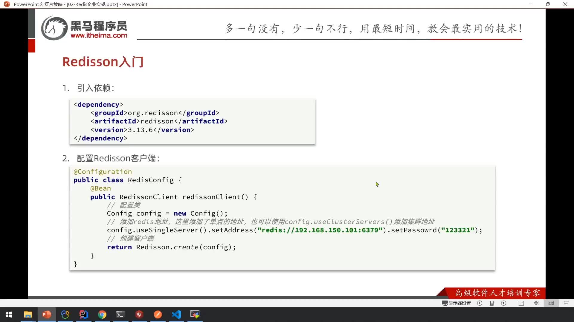Open the see-all-slides list icon
The height and width of the screenshot is (322, 574).
[491, 303]
